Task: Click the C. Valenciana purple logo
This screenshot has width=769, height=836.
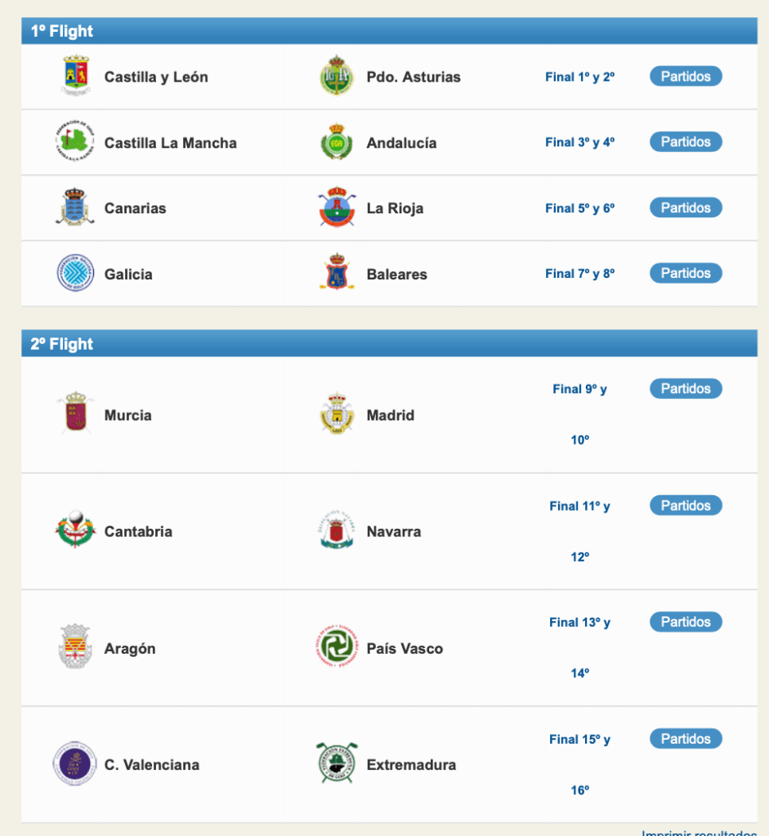Action: coord(75,763)
